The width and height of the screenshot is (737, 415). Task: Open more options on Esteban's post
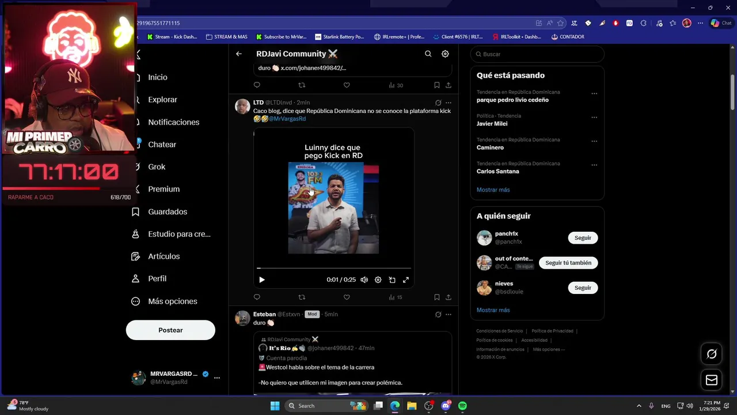point(449,314)
